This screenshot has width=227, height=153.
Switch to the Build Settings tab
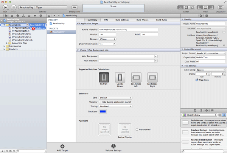[x=121, y=20]
